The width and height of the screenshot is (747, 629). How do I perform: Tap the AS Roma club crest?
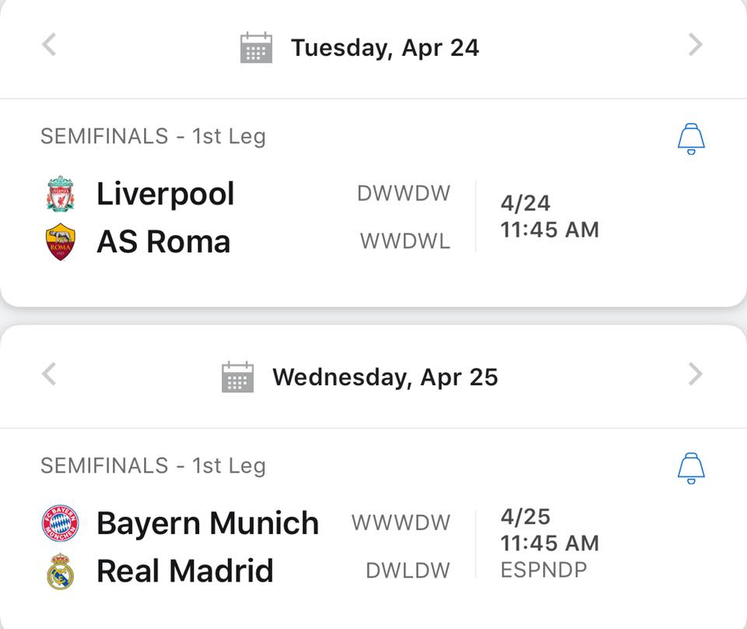pos(61,241)
